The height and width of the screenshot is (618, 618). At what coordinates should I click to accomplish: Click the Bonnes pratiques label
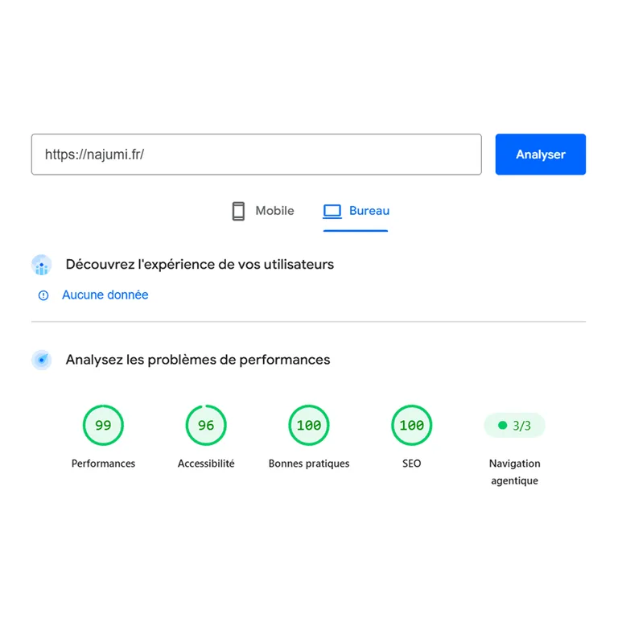coord(309,463)
